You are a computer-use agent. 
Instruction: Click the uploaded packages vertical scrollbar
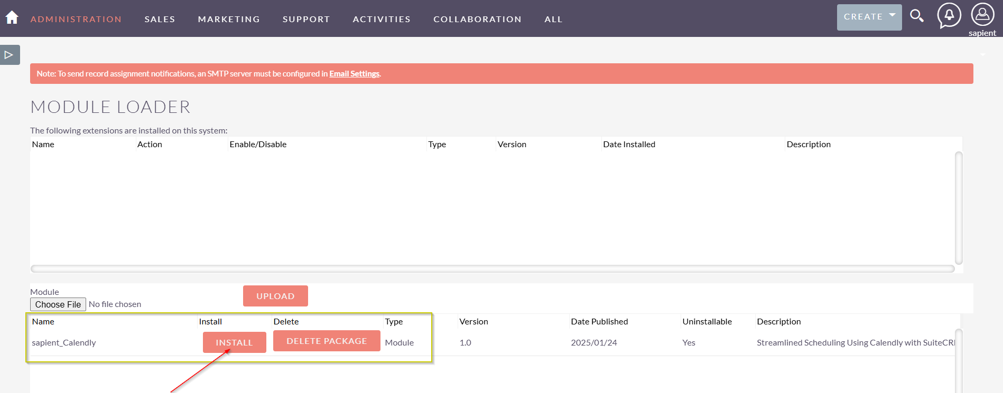tap(959, 361)
